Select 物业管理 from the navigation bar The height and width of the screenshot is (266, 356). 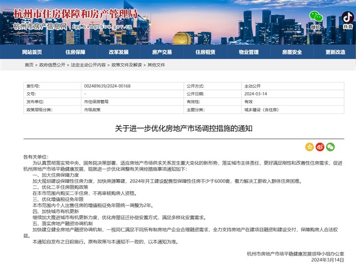[x=249, y=52]
